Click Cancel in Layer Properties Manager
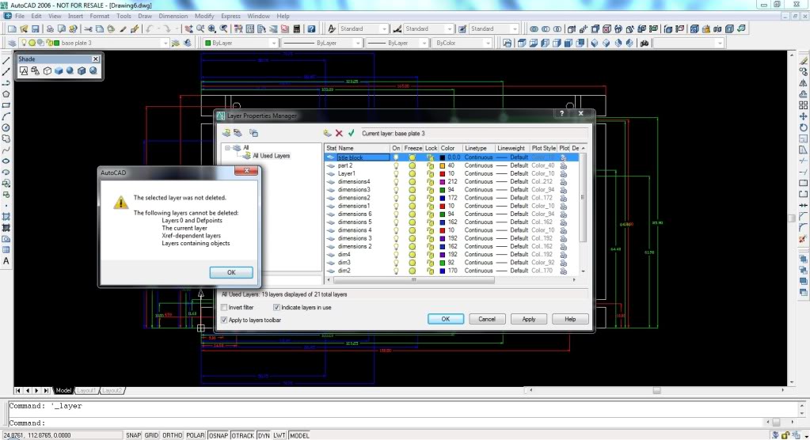The height and width of the screenshot is (440, 810). click(487, 319)
